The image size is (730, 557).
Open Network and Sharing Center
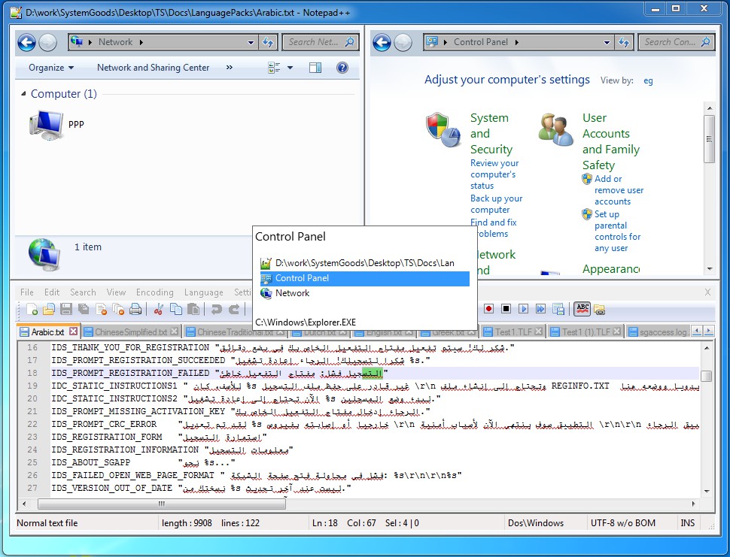(x=154, y=68)
